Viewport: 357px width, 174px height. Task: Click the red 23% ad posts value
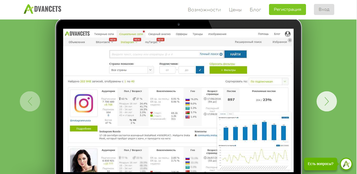[267, 100]
